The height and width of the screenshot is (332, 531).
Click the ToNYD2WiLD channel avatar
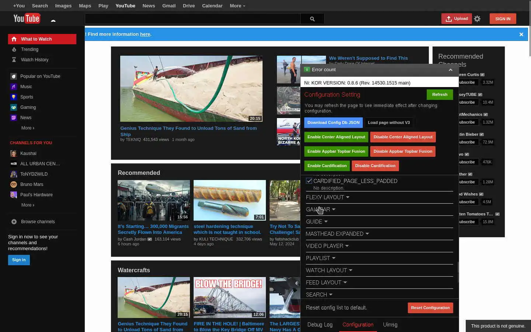(14, 174)
